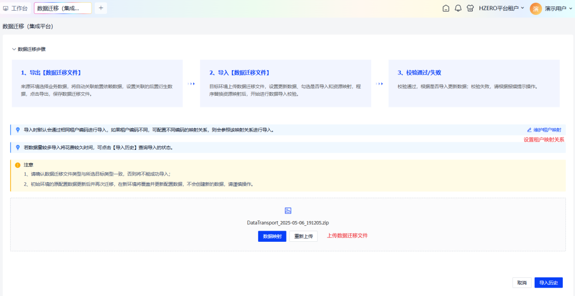
Task: Click the 取消 button
Action: coord(522,283)
